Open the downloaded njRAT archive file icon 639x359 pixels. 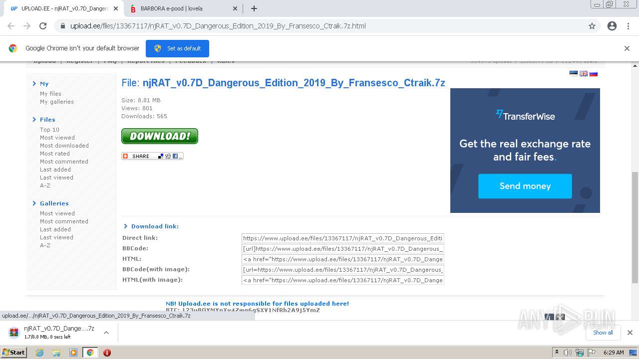click(x=14, y=333)
